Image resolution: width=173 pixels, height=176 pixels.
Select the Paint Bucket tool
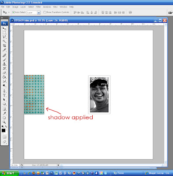click(x=4, y=77)
